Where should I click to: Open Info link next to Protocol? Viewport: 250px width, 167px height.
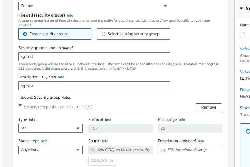[108, 120]
